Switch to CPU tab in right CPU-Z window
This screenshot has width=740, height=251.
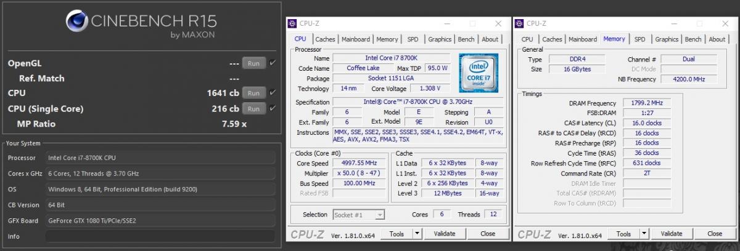coord(527,39)
